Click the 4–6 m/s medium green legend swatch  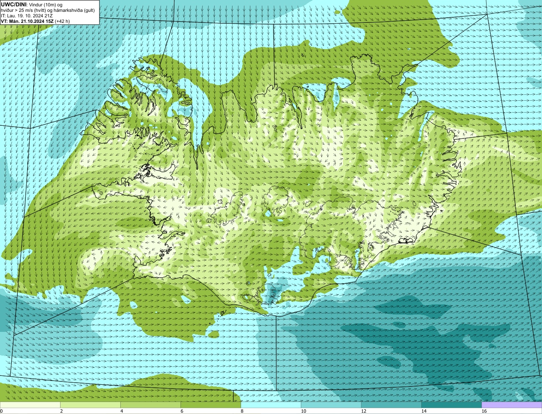(151, 405)
